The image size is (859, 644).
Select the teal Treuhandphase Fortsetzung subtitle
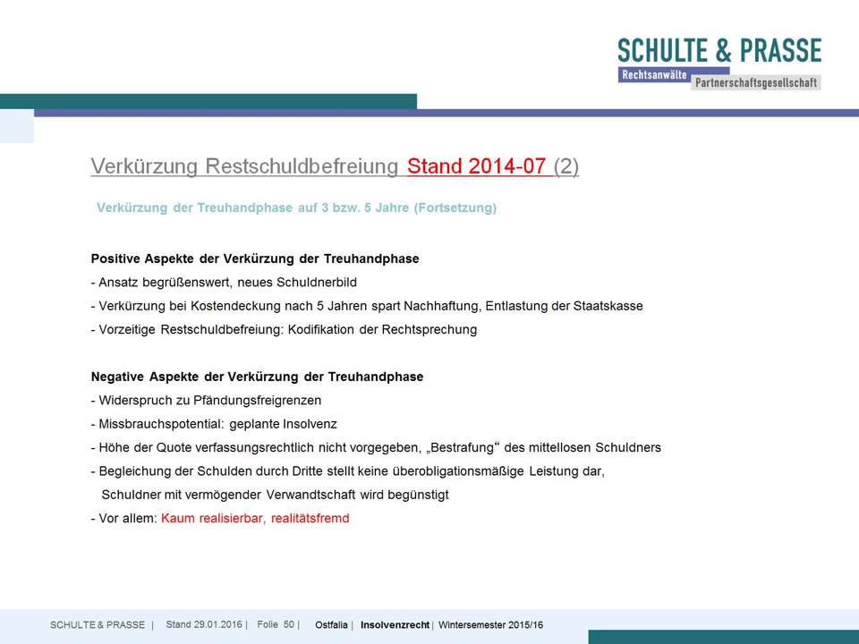[x=296, y=208]
